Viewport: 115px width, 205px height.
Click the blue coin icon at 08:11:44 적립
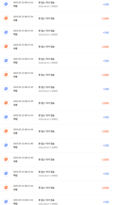(6, 117)
